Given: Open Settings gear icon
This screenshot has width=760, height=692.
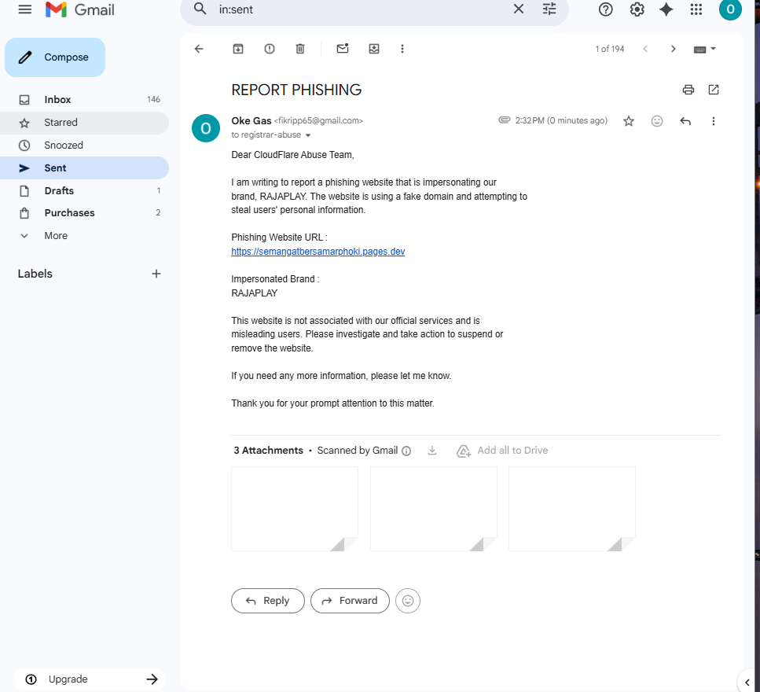Looking at the screenshot, I should 637,9.
